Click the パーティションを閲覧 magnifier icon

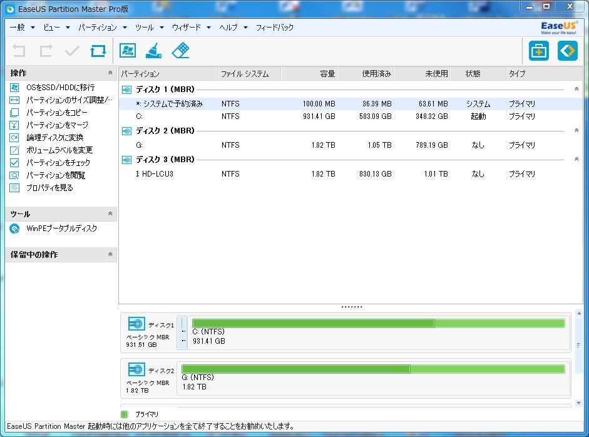14,175
